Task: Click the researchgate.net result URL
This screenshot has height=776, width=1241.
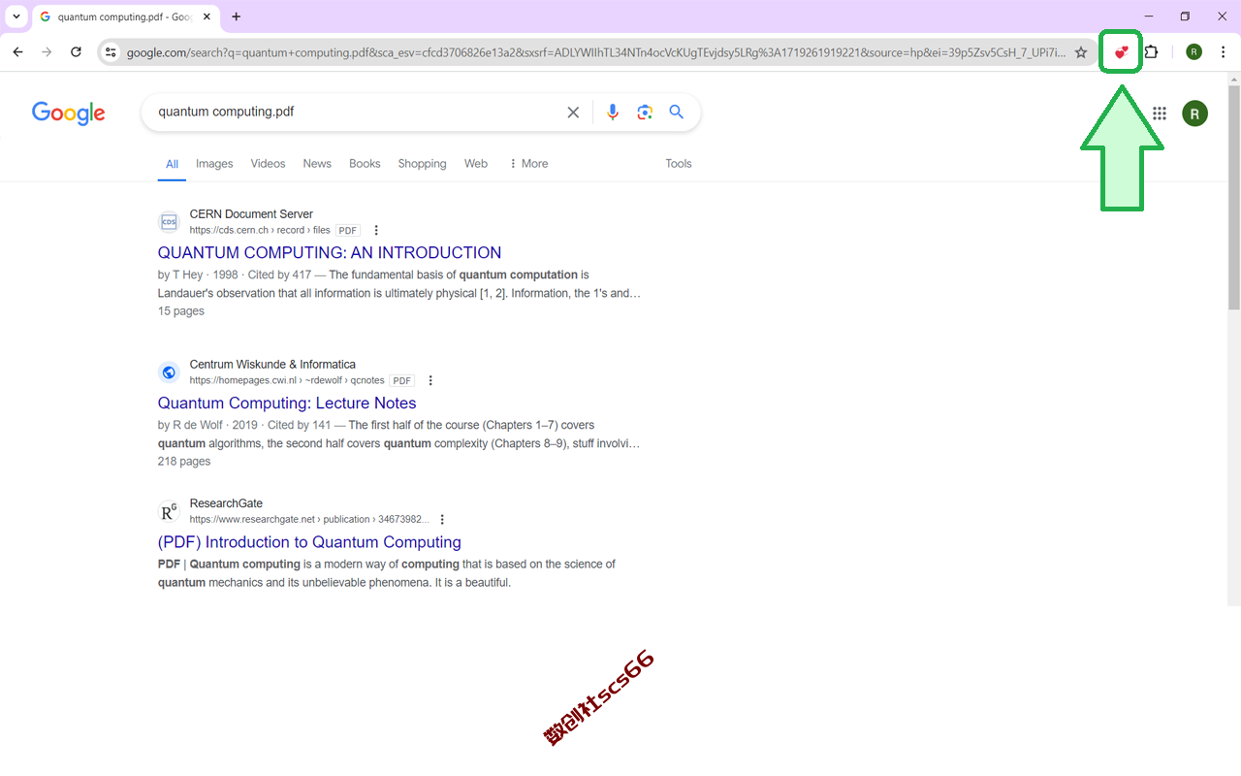Action: point(309,520)
